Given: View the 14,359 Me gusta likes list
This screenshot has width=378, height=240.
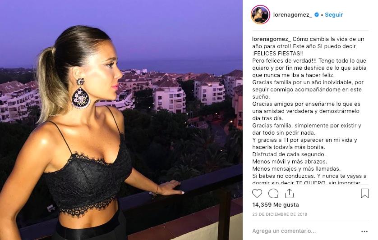Looking at the screenshot, I should click(x=276, y=204).
